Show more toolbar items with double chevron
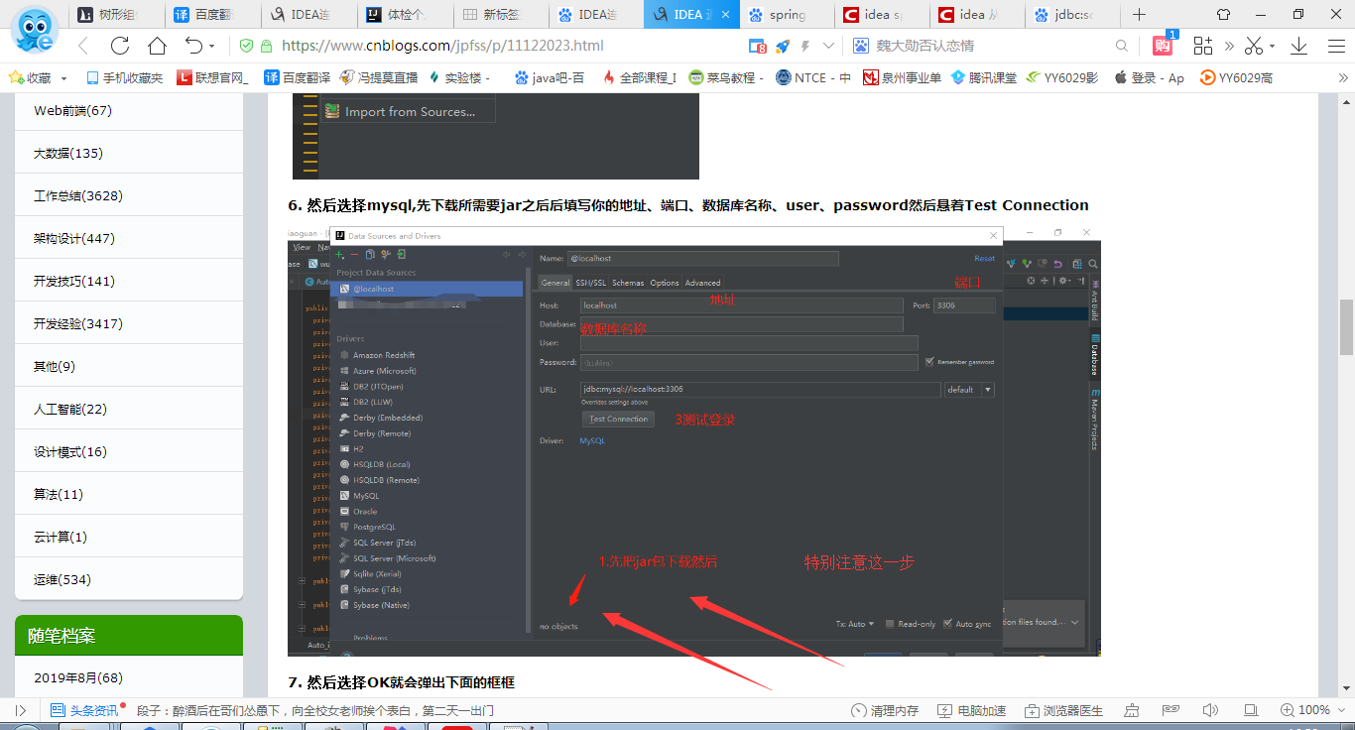Viewport: 1355px width, 730px height. tap(1229, 46)
